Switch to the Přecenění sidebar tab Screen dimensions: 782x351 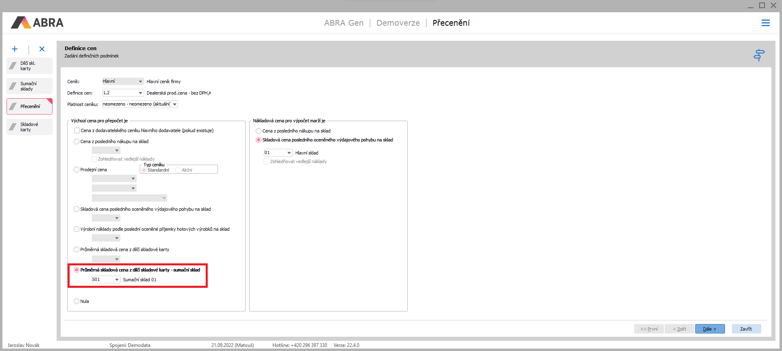(x=29, y=106)
